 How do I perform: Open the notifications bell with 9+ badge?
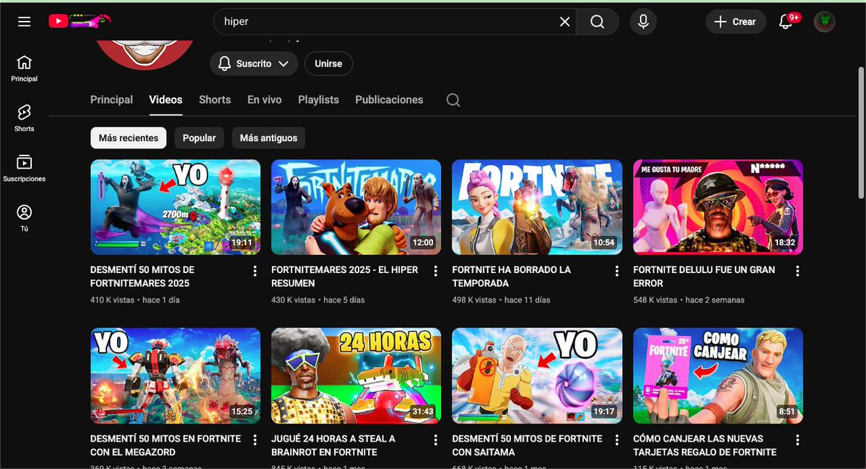tap(787, 22)
